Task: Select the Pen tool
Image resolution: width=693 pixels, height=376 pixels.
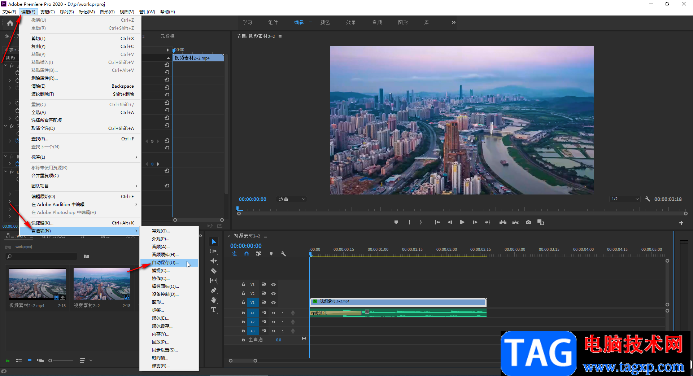Action: click(214, 290)
